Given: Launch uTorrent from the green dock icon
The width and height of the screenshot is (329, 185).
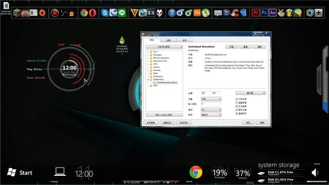Looking at the screenshot, I should [206, 13].
